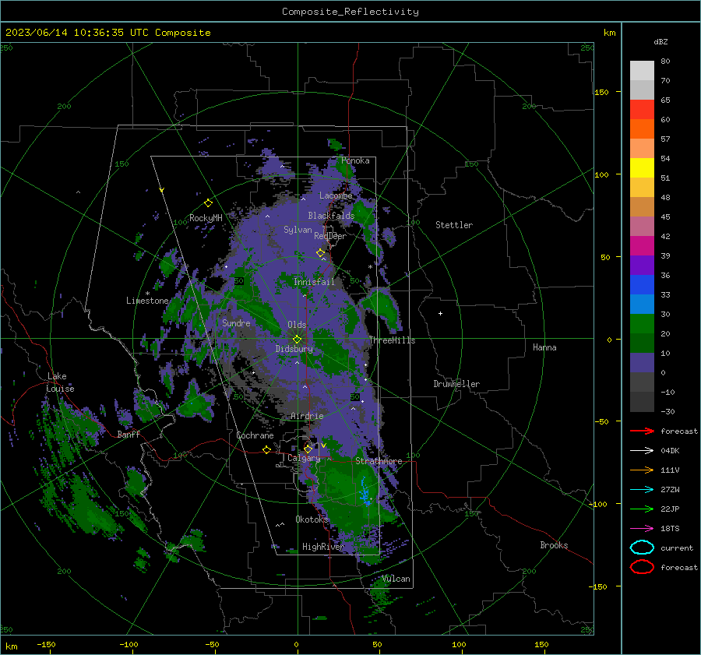Click the RockyMH label
The image size is (701, 655).
(x=206, y=218)
